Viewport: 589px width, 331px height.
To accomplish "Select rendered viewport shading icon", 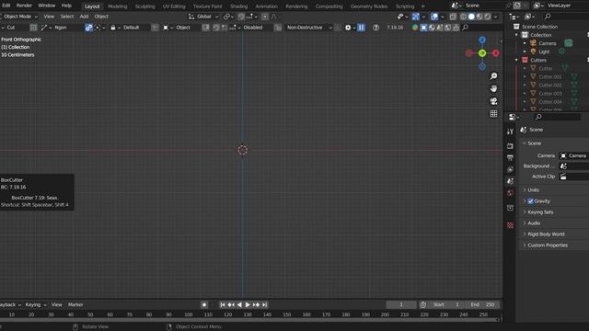I will (487, 17).
